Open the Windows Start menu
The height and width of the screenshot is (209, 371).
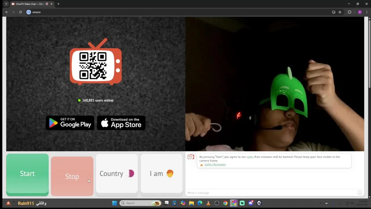click(x=114, y=203)
